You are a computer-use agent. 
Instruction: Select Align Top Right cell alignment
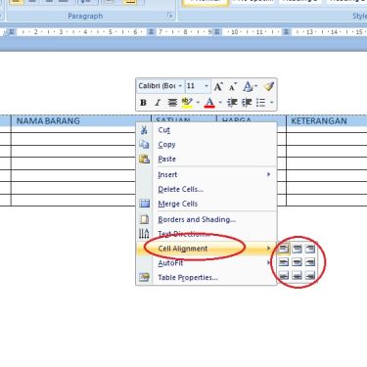[310, 249]
